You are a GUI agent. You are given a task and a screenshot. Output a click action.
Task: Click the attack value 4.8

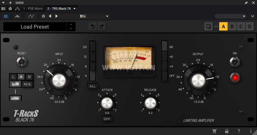coord(107,113)
